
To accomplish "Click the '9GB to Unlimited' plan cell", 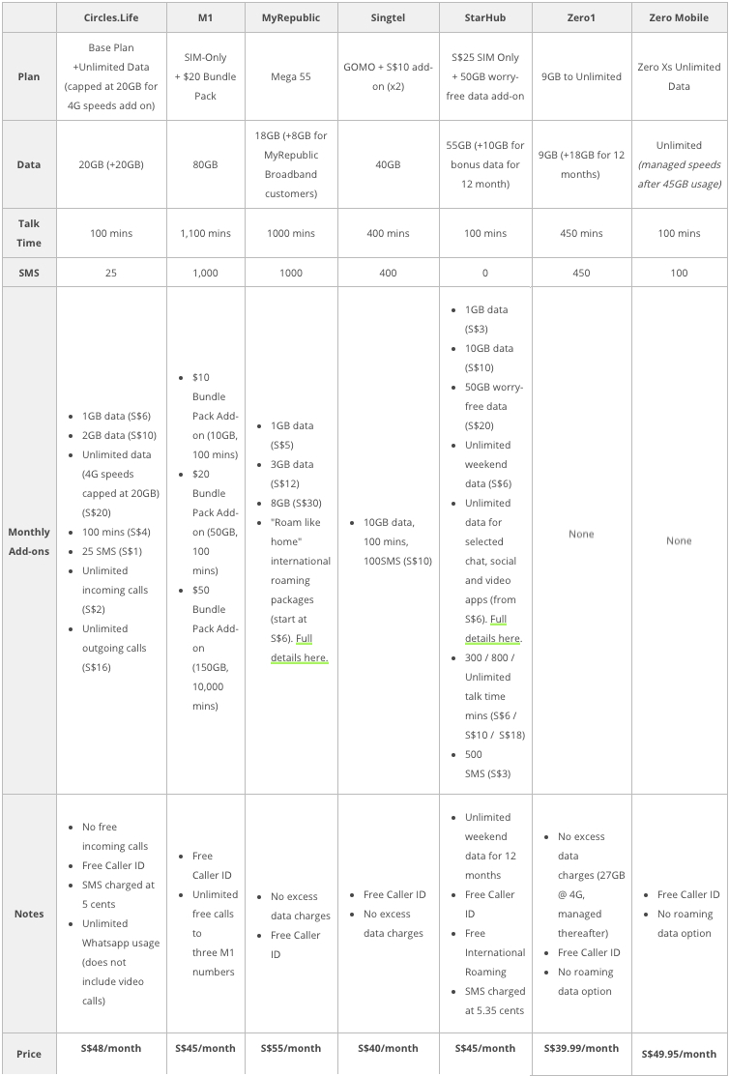I will [x=581, y=76].
